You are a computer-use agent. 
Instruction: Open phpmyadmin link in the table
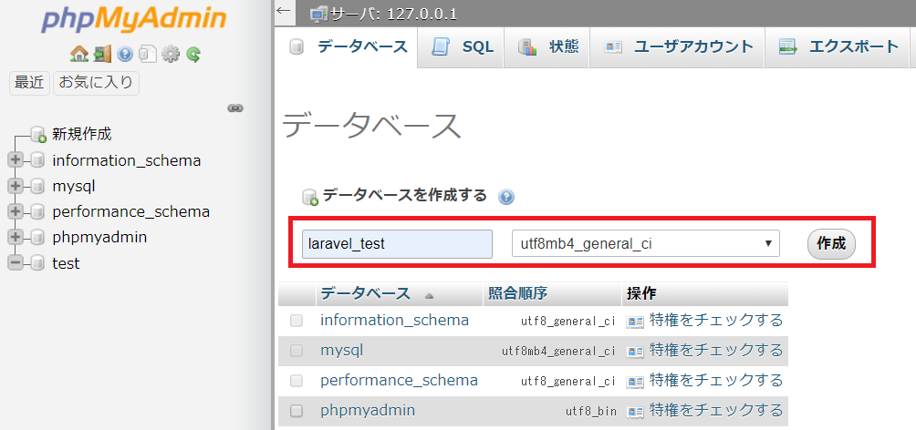[368, 411]
